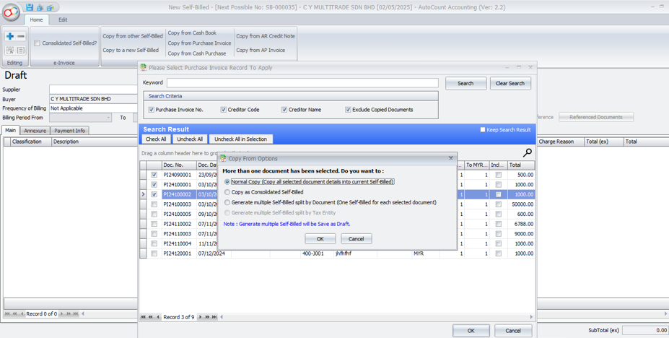Select Copy as Consolidated Self-Billed option
The image size is (669, 338).
pyautogui.click(x=227, y=192)
